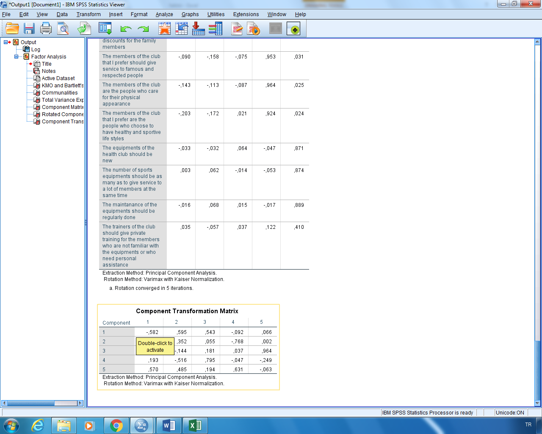Click the Component Transformation Matrix title

click(x=187, y=311)
